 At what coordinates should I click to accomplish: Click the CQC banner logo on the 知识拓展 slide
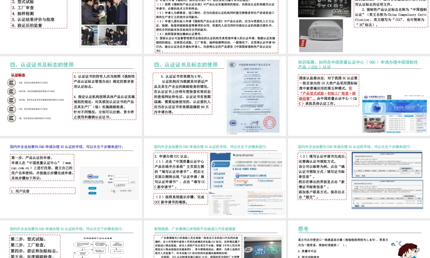click(366, 97)
